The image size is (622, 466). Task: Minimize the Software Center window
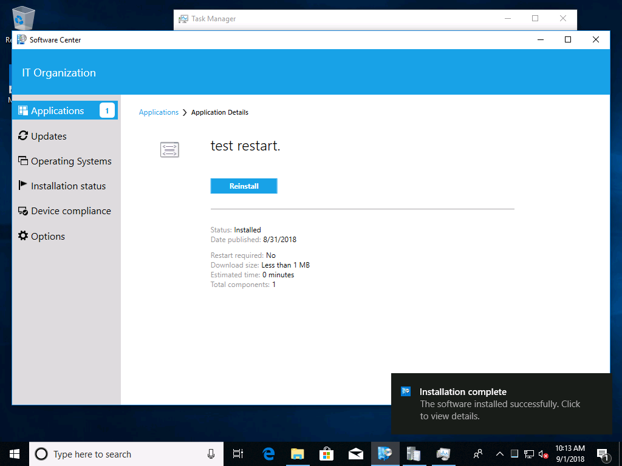[x=540, y=39]
